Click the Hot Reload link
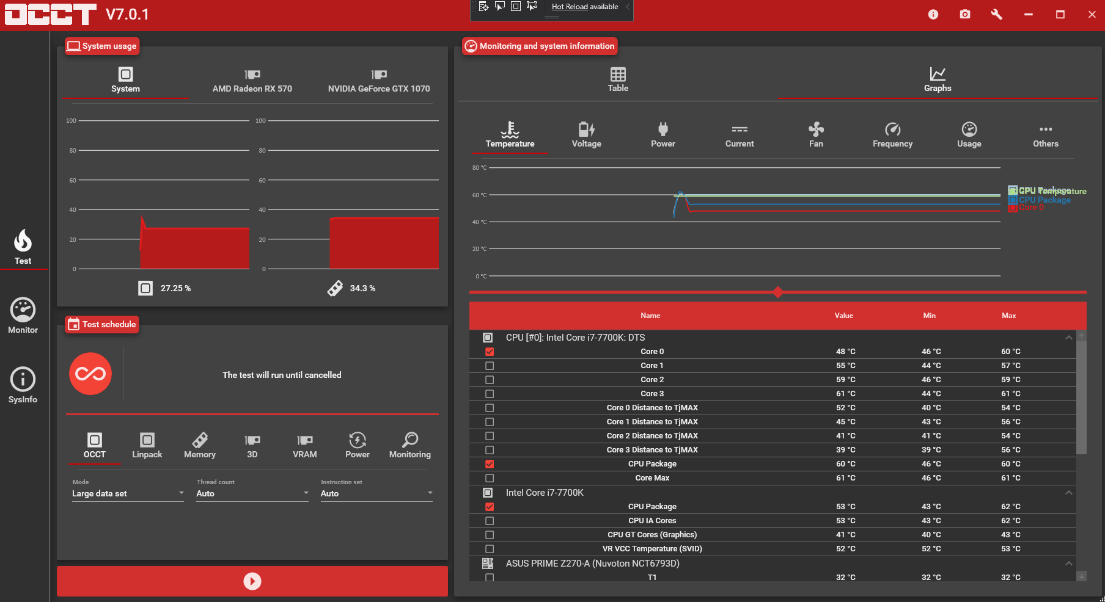The height and width of the screenshot is (602, 1105). click(569, 7)
